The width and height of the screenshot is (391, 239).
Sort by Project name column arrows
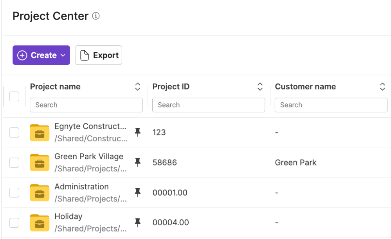(x=138, y=87)
